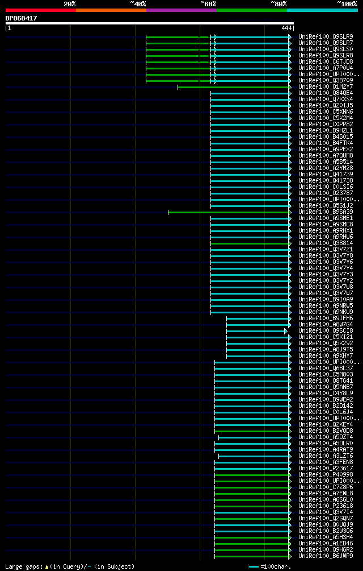This screenshot has width=363, height=571.
Task: Click the green alignment bar of Q1M2Y7
Action: point(234,87)
